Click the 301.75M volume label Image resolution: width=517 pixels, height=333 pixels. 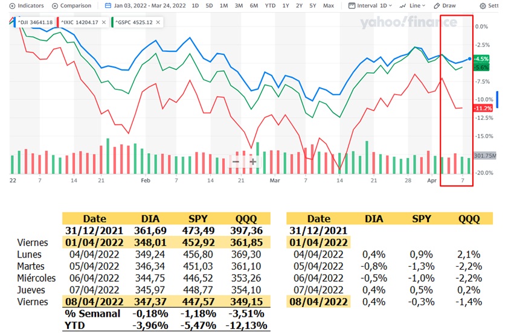(x=484, y=156)
